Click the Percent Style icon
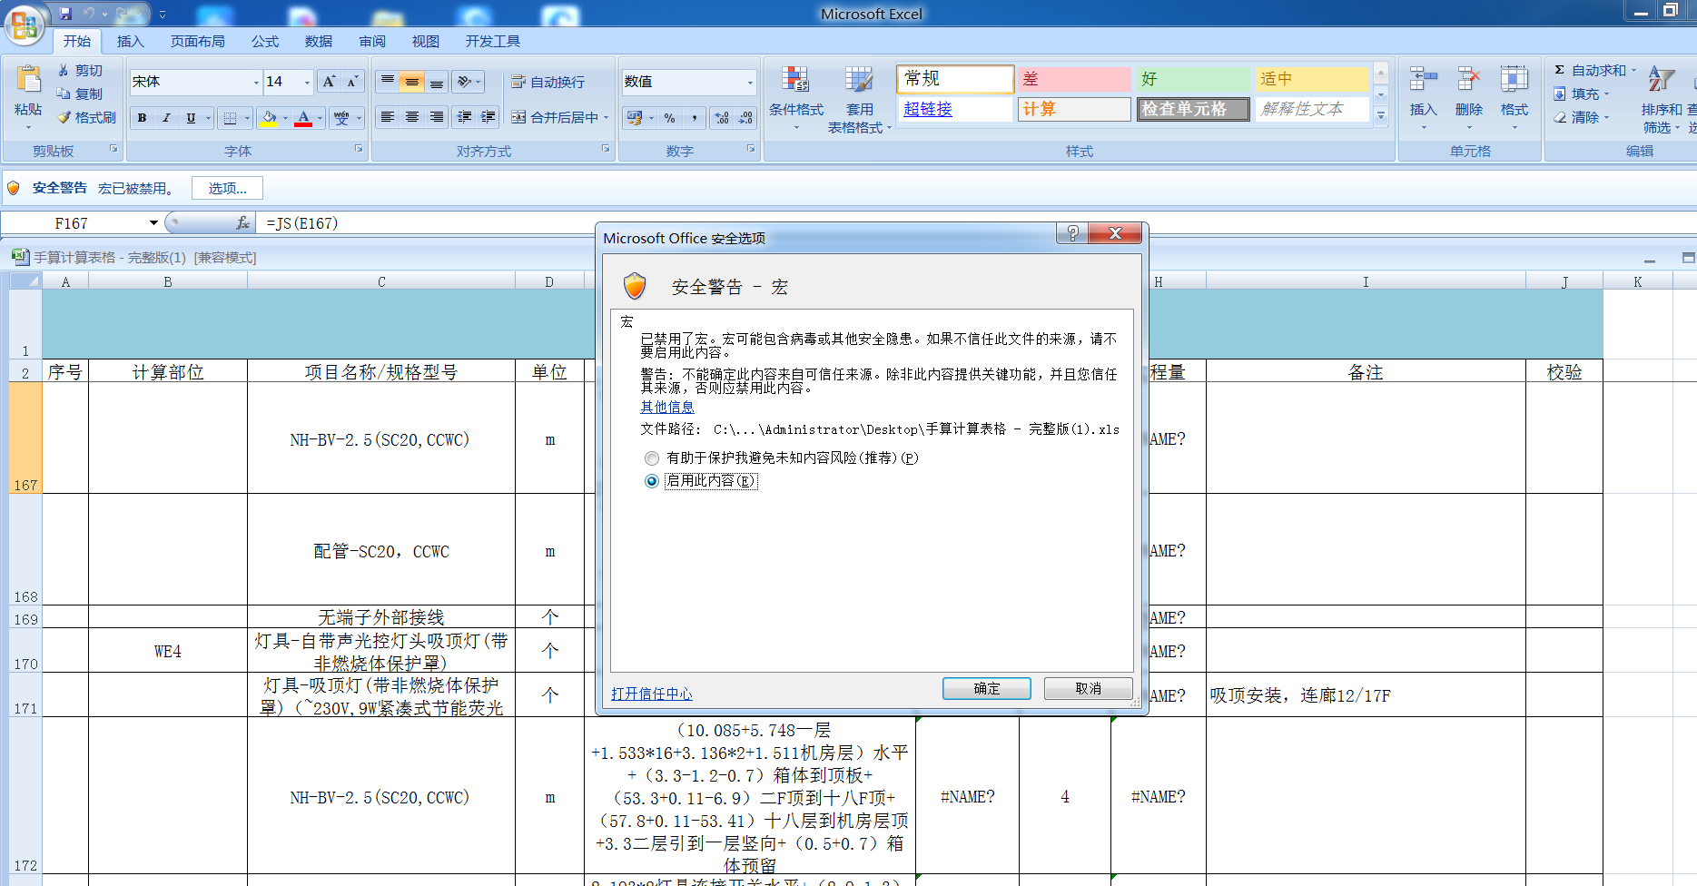The height and width of the screenshot is (886, 1697). 670,118
